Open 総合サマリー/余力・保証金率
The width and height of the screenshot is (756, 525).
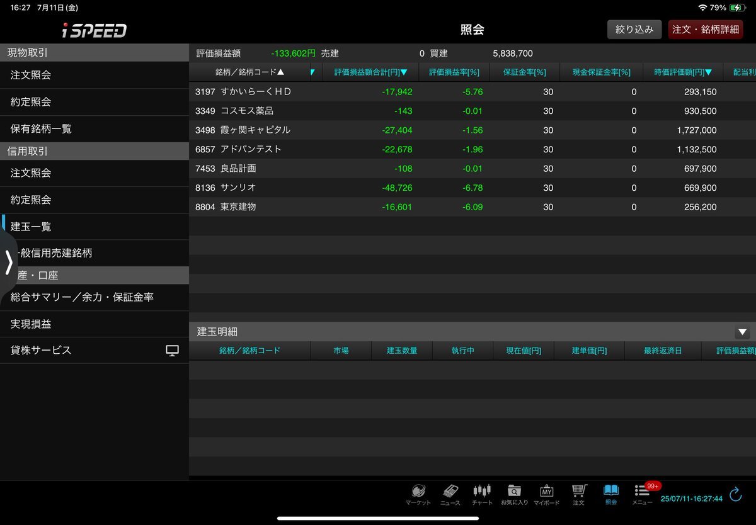pyautogui.click(x=94, y=297)
